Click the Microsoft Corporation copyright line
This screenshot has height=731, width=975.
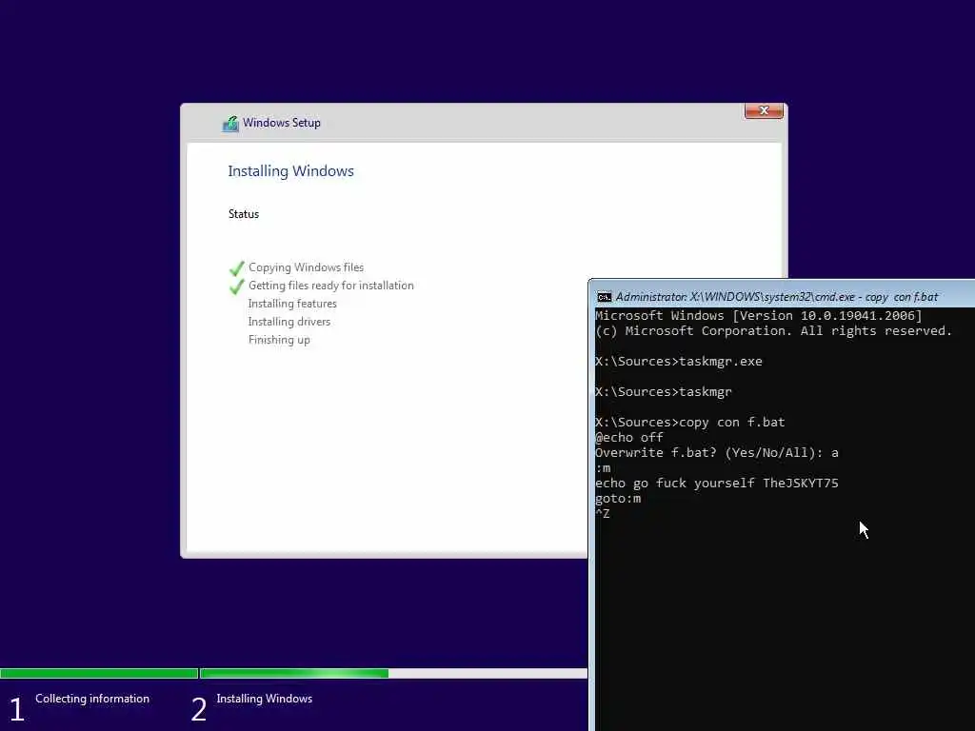(773, 330)
